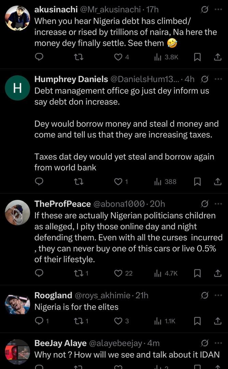Image resolution: width=228 pixels, height=369 pixels.
Task: Reply to Roogland's tweet with 1 comment
Action: pyautogui.click(x=39, y=321)
